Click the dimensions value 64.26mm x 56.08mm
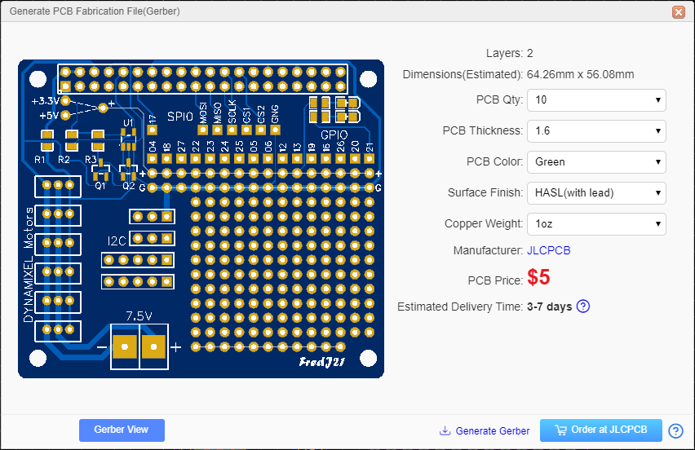The image size is (695, 450). (x=580, y=74)
